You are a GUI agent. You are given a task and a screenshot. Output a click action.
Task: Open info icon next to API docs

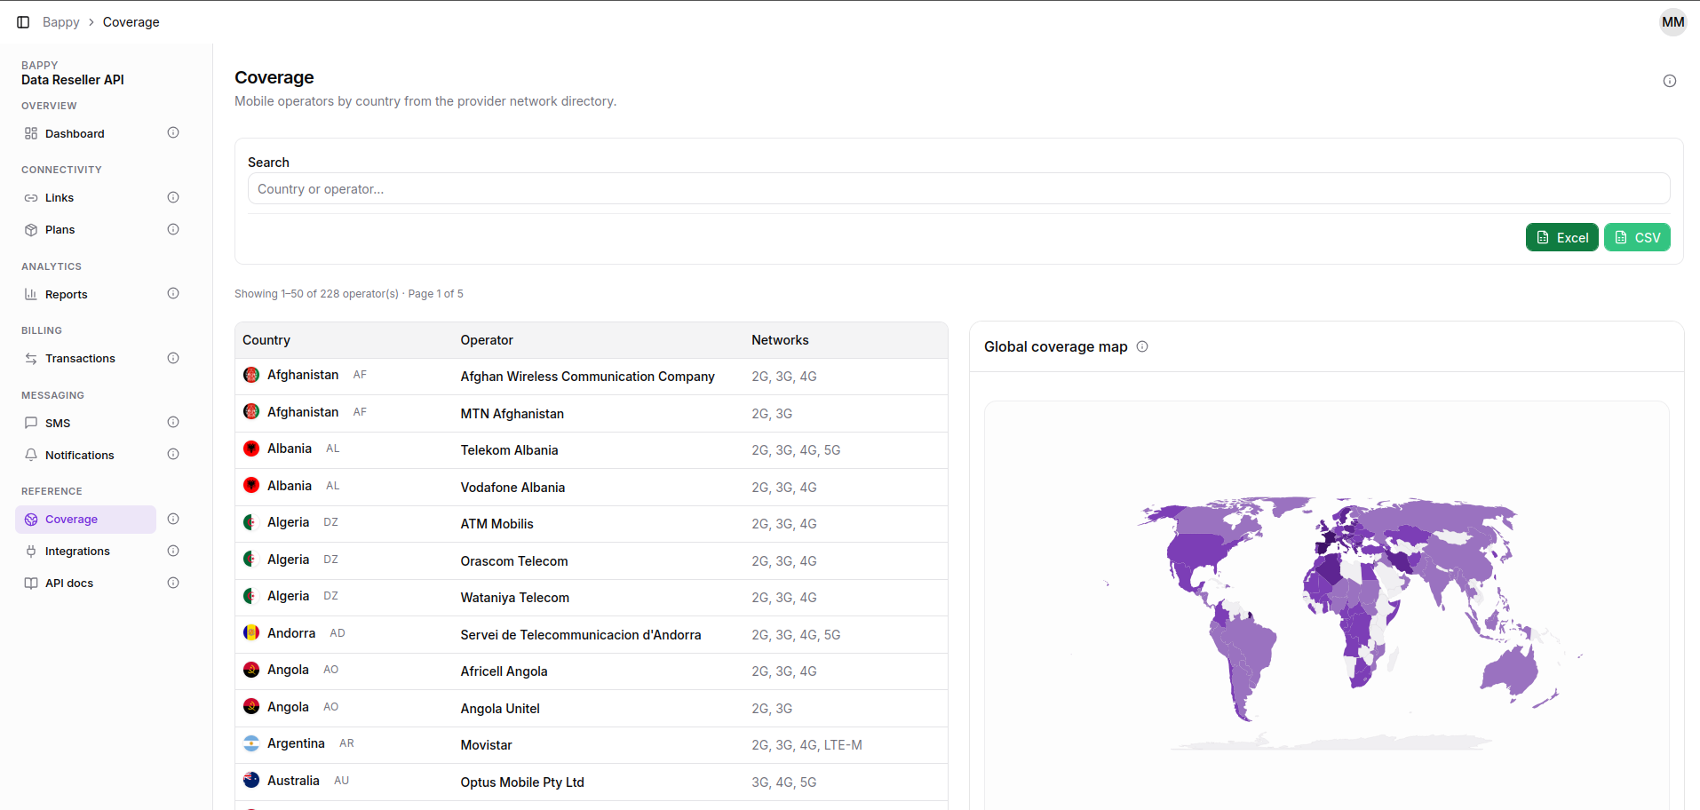point(173,583)
